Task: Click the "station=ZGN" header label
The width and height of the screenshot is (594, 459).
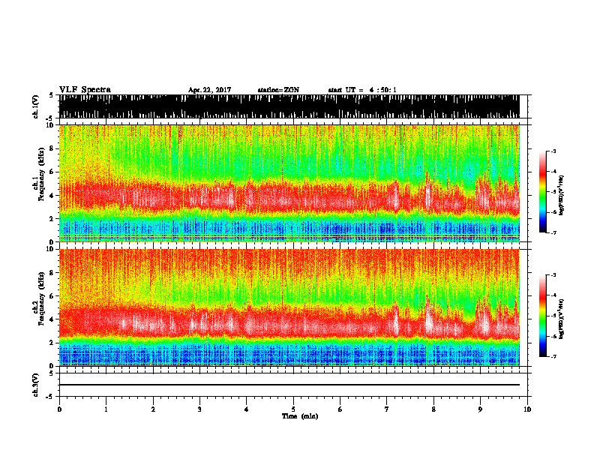Action: (278, 90)
